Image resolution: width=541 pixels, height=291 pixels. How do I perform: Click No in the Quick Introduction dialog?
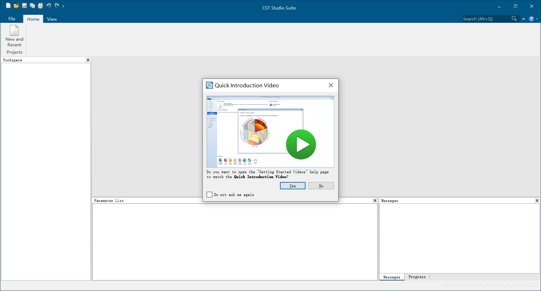(x=321, y=186)
